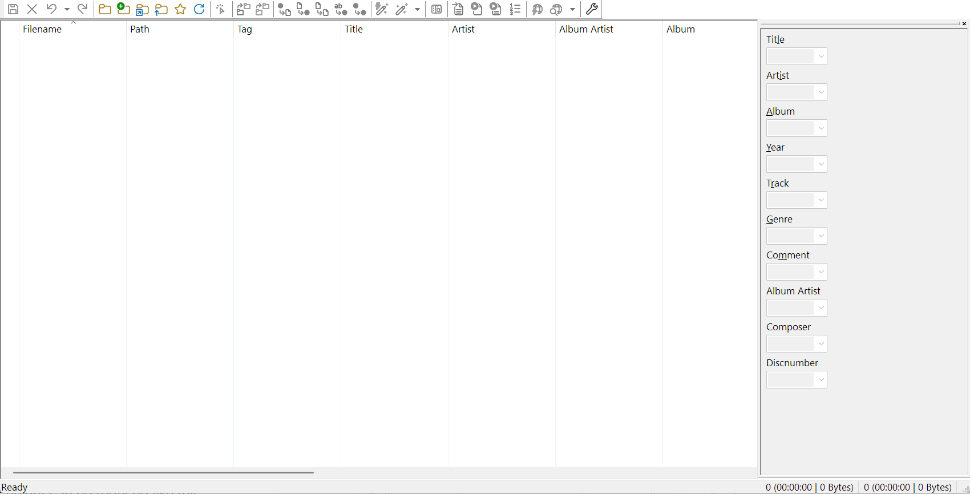Image resolution: width=970 pixels, height=494 pixels.
Task: Open the Change directory folder icon
Action: click(105, 9)
